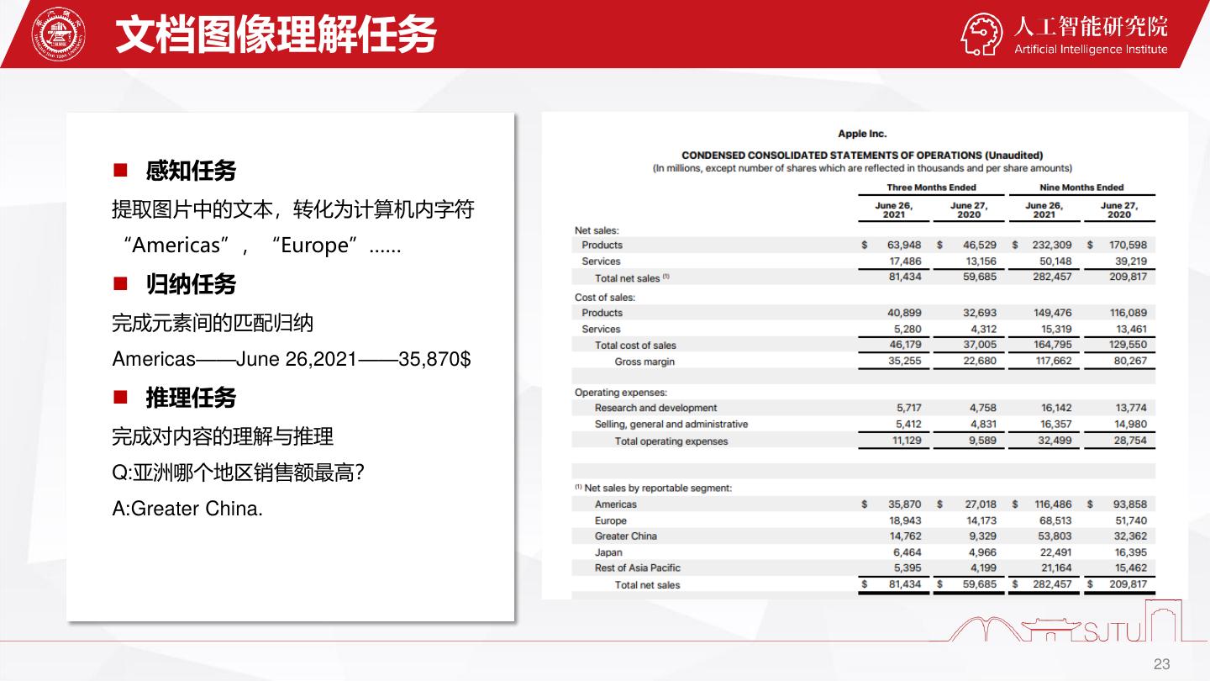Click the Operating expenses: section label
The width and height of the screenshot is (1210, 681).
[621, 393]
